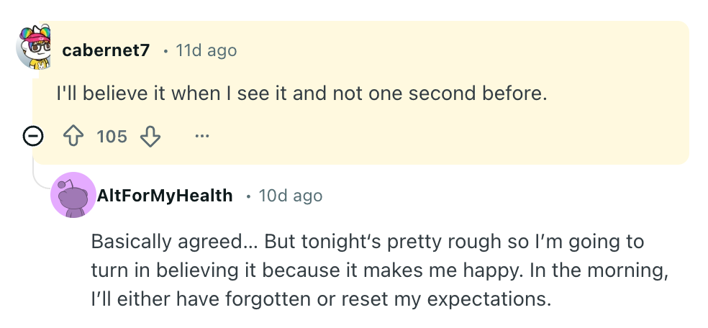Click AltForMyHealth's purple snoo avatar
Screen dimensions: 708x328
click(x=73, y=195)
